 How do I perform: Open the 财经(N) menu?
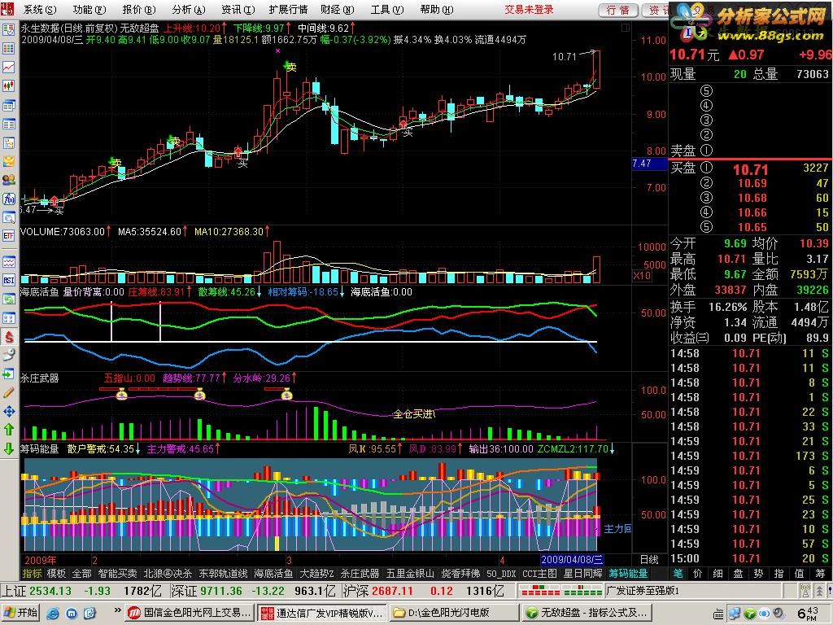coord(337,10)
